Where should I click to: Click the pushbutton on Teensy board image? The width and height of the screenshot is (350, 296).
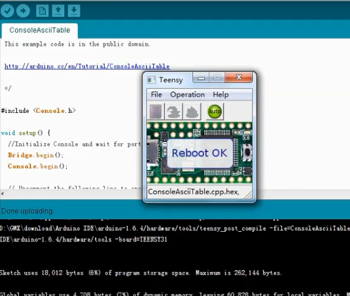(247, 152)
